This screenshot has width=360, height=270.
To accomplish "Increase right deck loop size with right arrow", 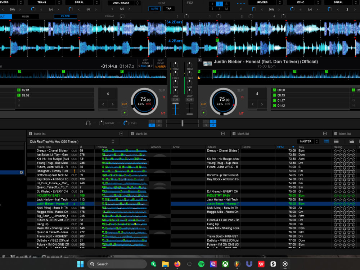I will pyautogui.click(x=262, y=104).
